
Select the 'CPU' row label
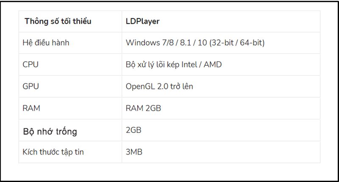pos(30,65)
